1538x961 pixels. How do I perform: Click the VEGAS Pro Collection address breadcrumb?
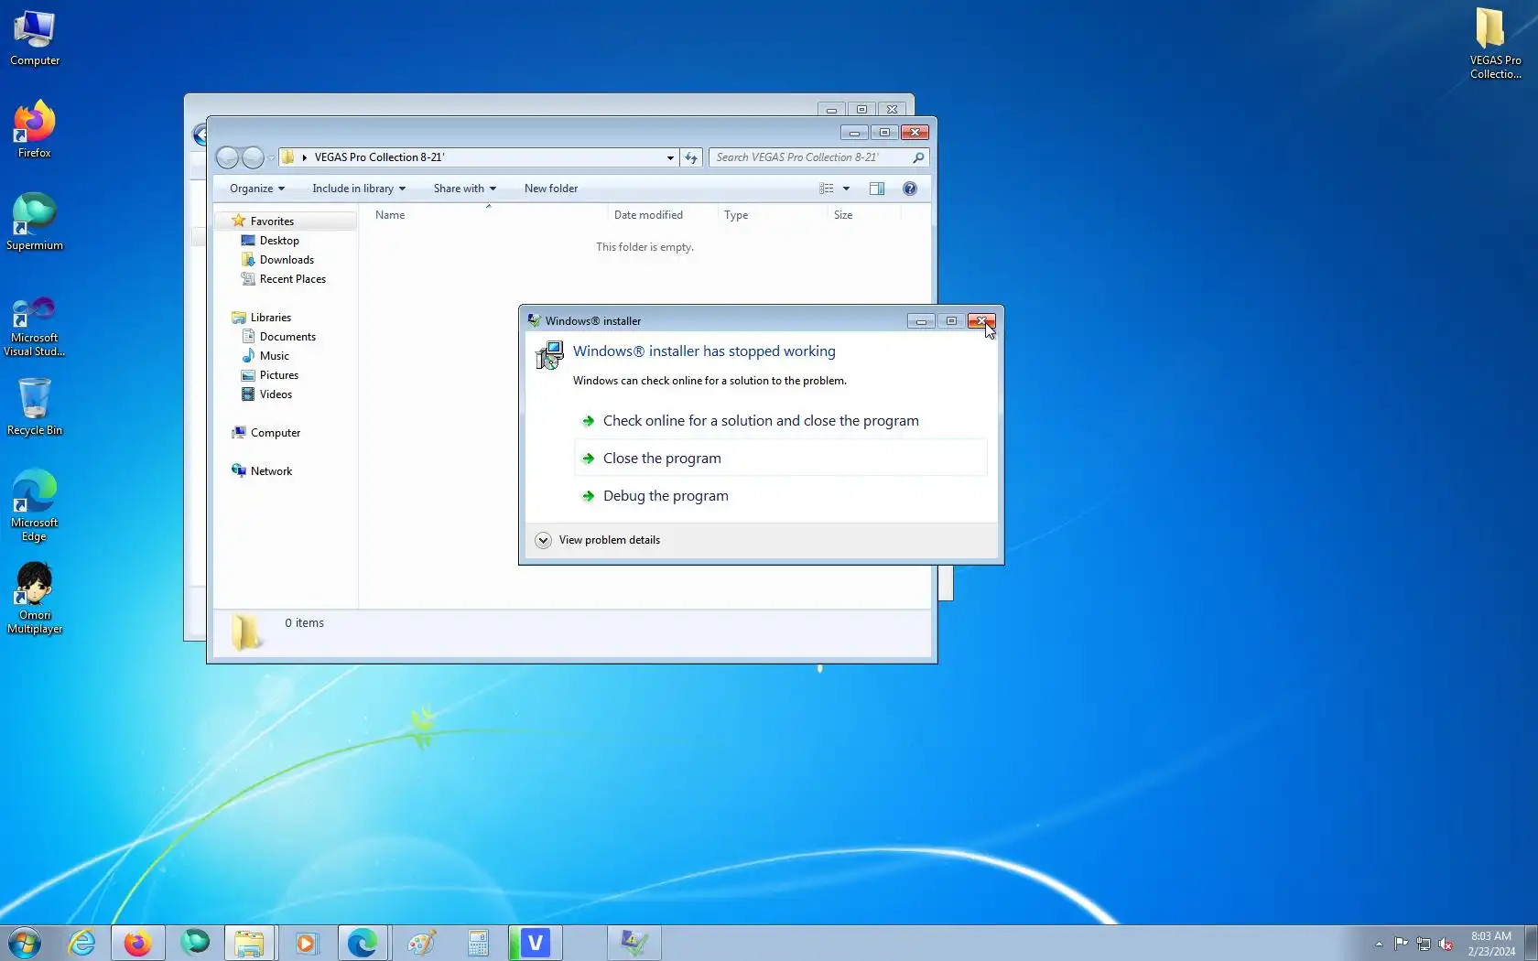click(379, 157)
